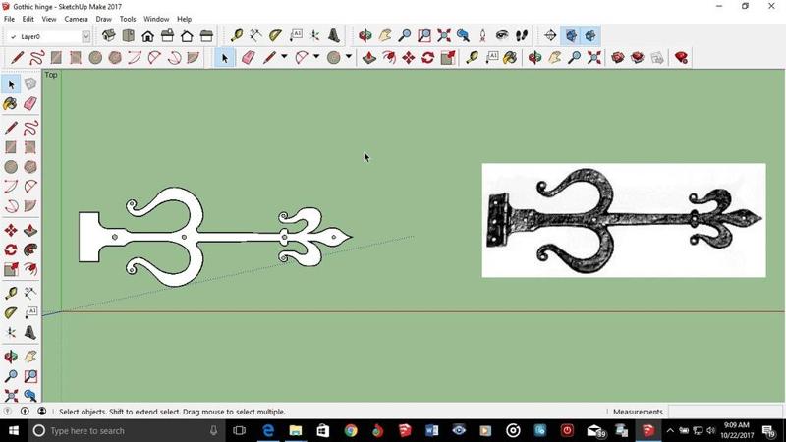
Task: Toggle Display Section Cuts
Action: pos(590,35)
